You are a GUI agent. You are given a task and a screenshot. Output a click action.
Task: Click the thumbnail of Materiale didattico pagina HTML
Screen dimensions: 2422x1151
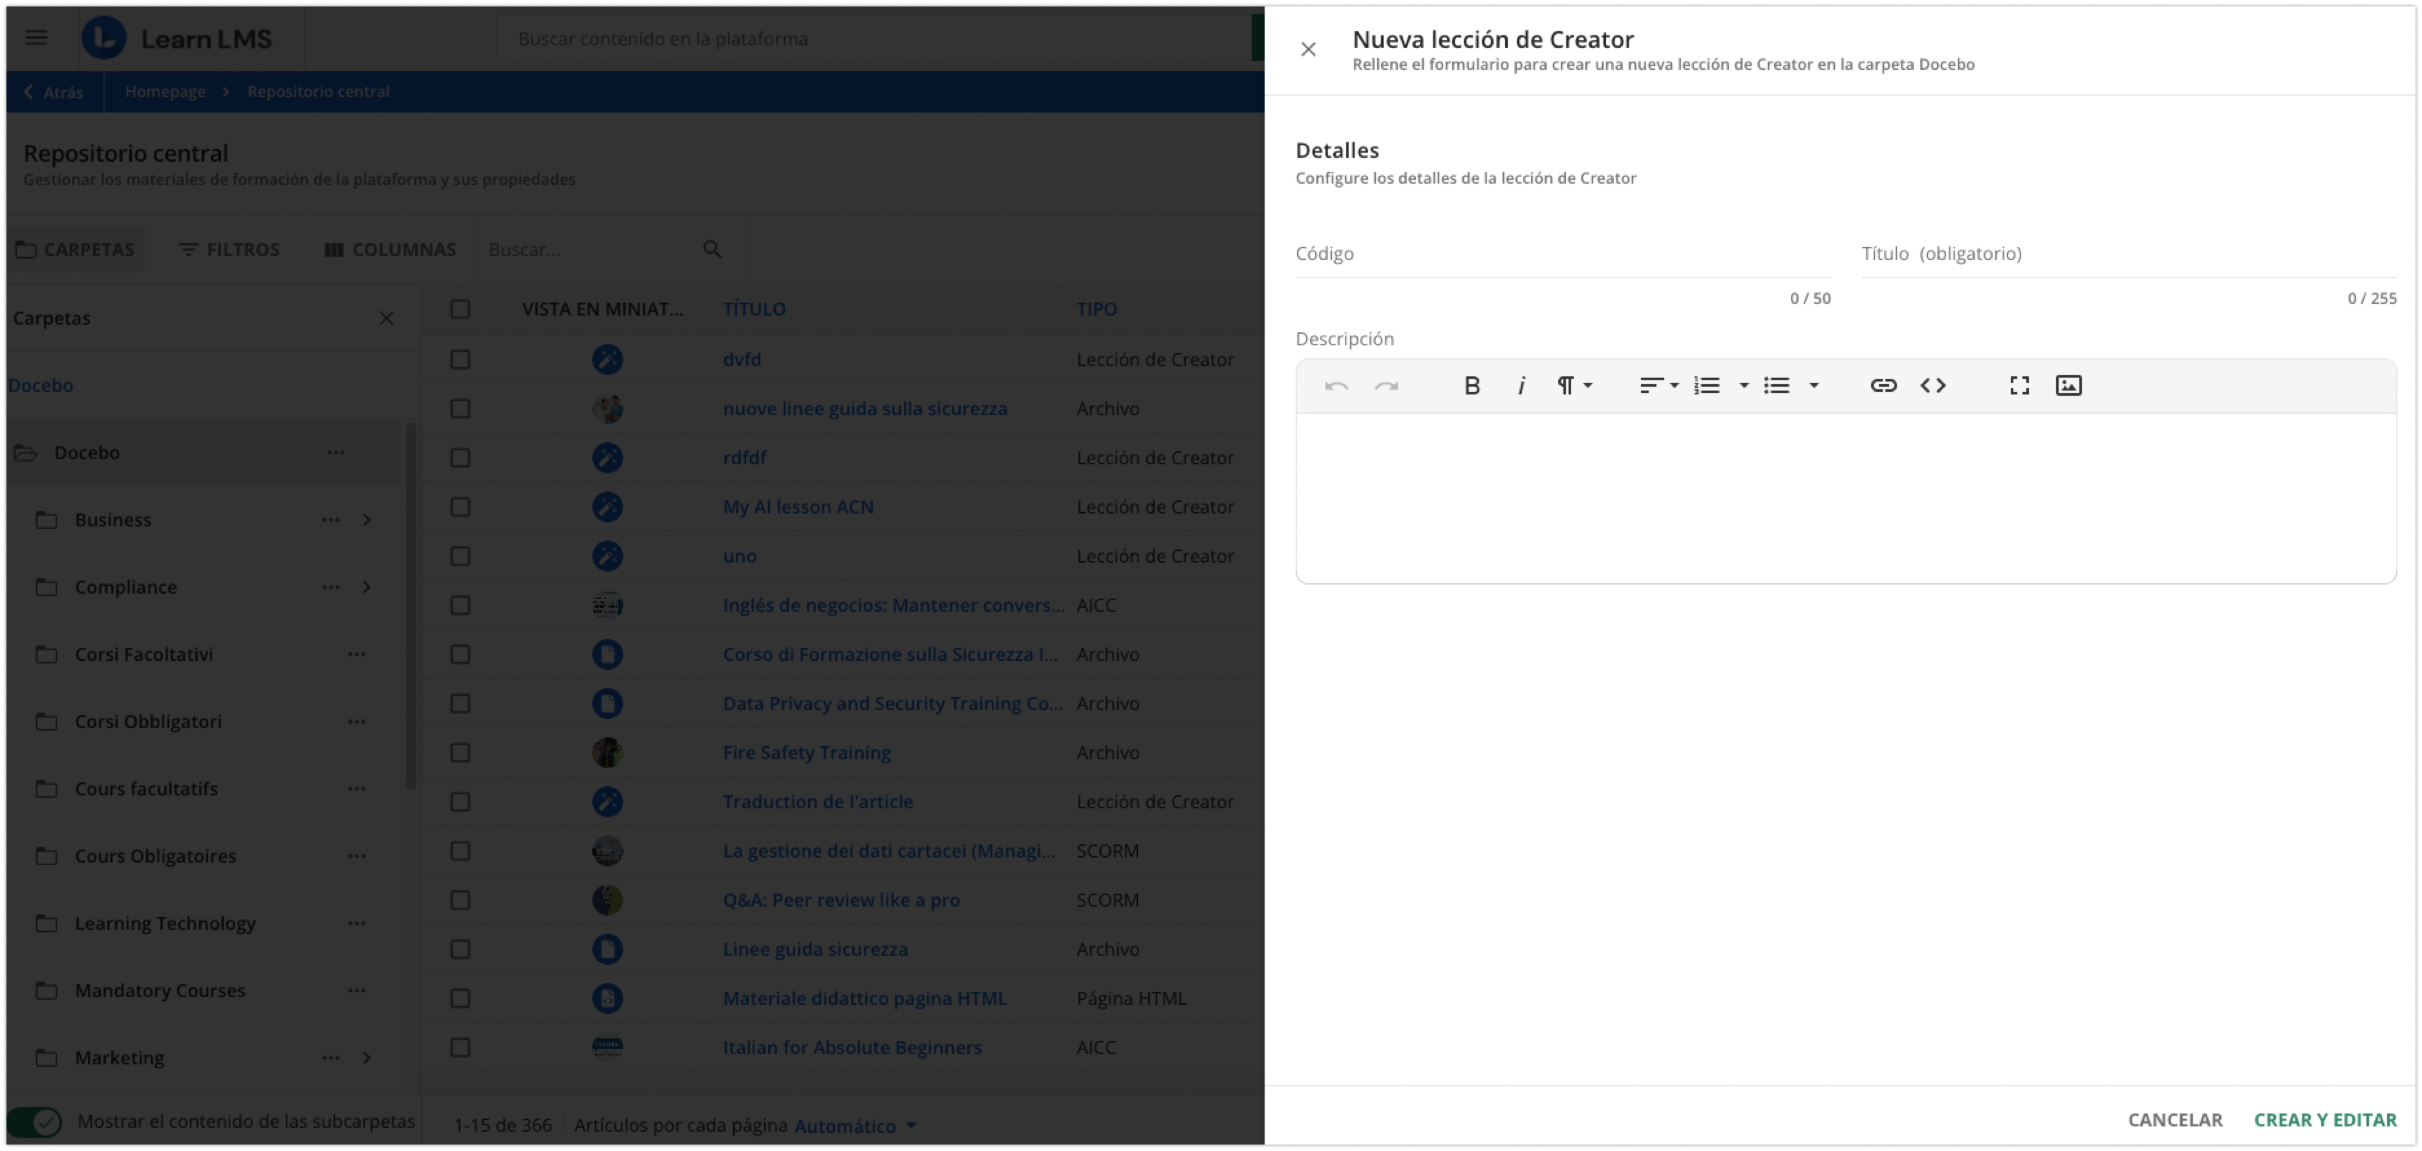tap(607, 998)
